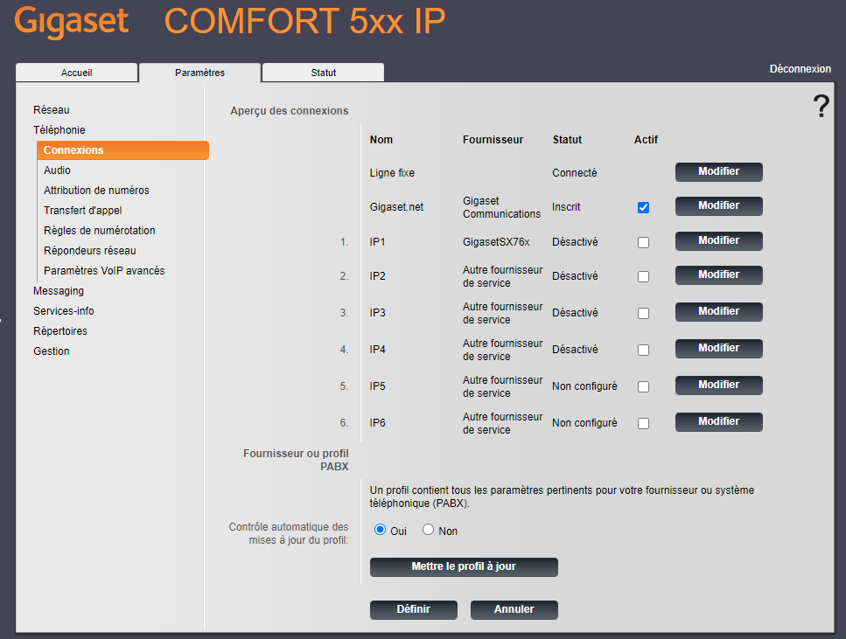Click the Actif column header
The image size is (846, 639).
click(646, 140)
